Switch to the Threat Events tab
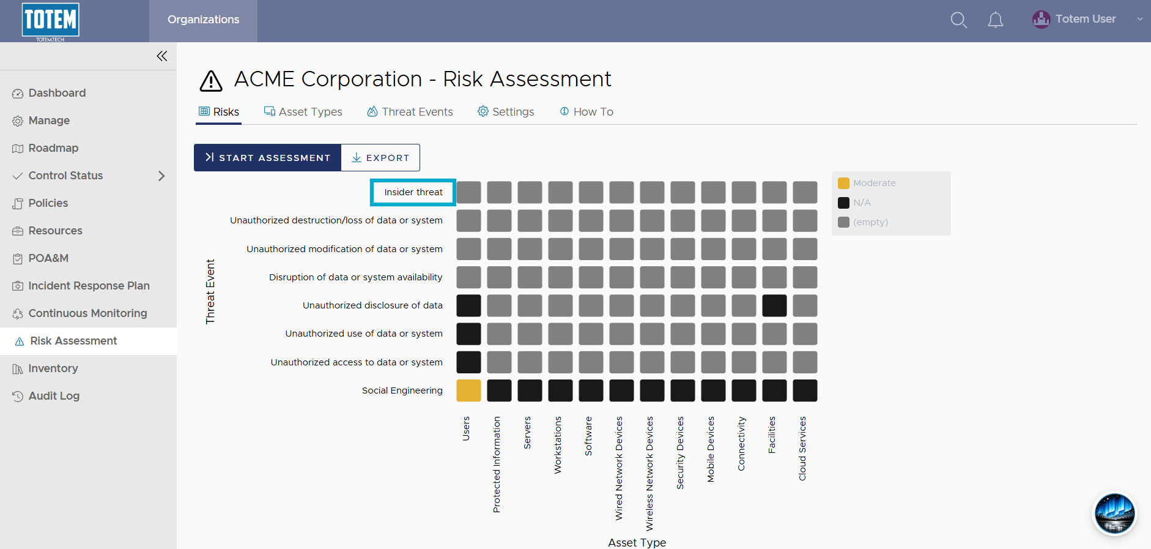1151x549 pixels. [410, 112]
